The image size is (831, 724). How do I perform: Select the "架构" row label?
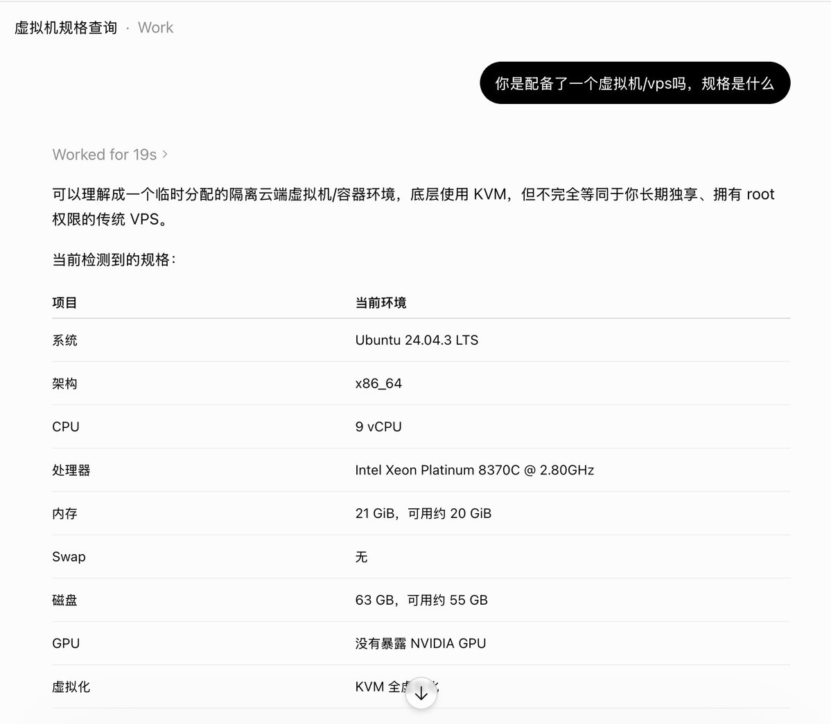64,383
